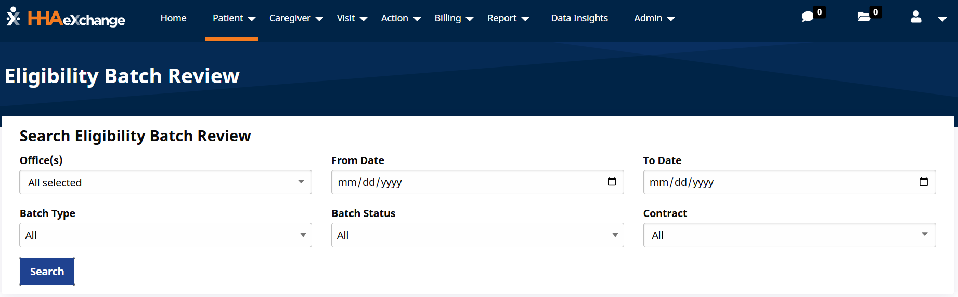Open the chat messages icon
Image resolution: width=958 pixels, height=297 pixels.
point(808,17)
